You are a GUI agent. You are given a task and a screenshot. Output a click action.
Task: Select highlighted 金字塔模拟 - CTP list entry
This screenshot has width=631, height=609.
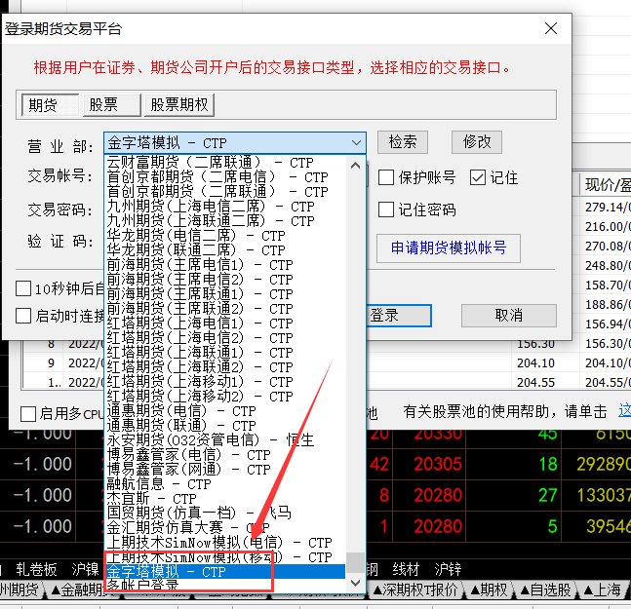tap(224, 572)
